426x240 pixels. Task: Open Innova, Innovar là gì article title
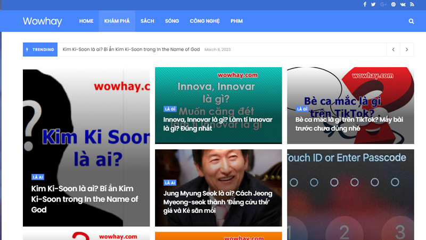[x=218, y=124]
